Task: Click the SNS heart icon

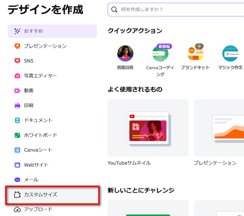Action: point(17,61)
